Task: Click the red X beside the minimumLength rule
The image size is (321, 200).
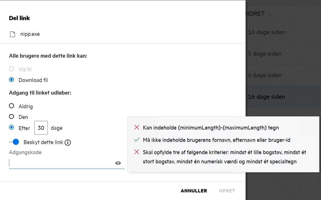Action: [137, 128]
